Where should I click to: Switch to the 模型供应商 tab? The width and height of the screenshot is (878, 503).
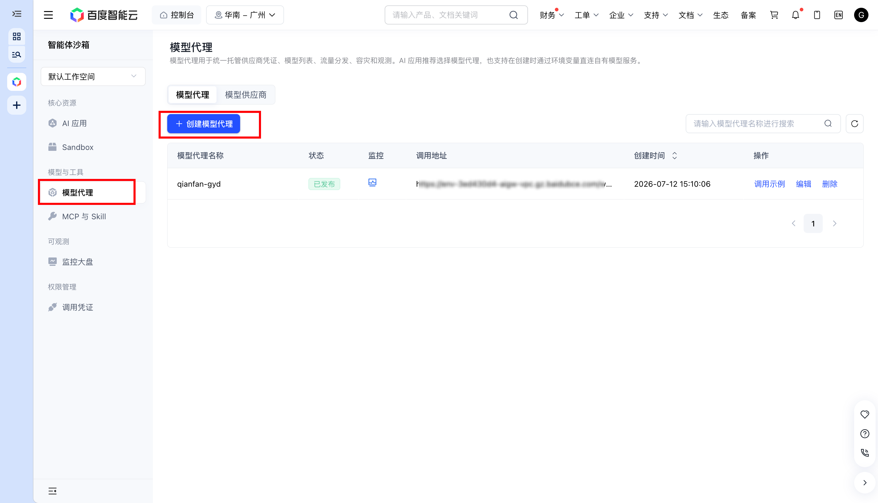245,95
